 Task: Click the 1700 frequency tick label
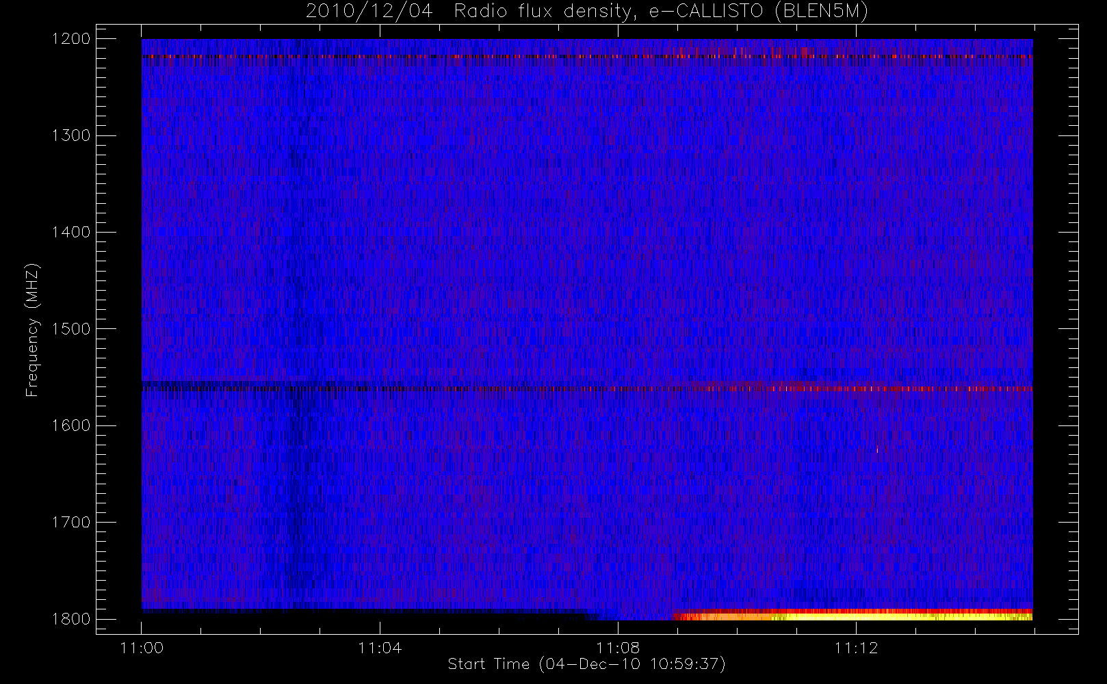71,523
